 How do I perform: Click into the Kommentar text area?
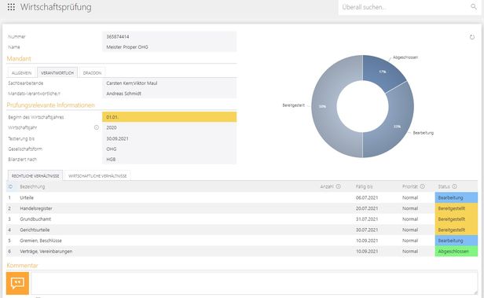[254, 283]
